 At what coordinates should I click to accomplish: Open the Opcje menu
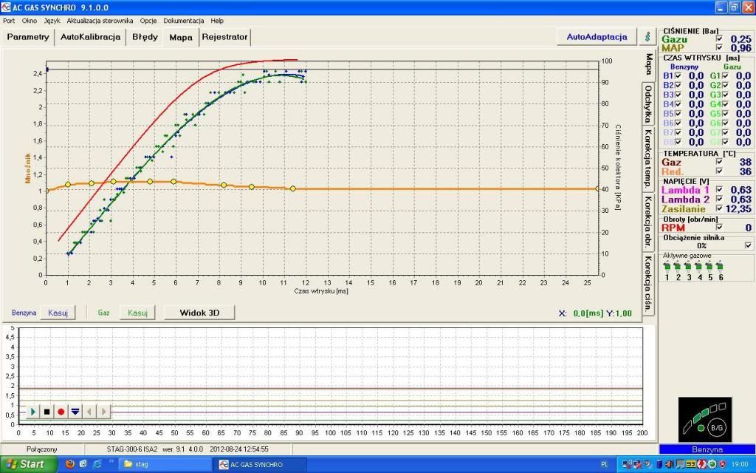(148, 21)
